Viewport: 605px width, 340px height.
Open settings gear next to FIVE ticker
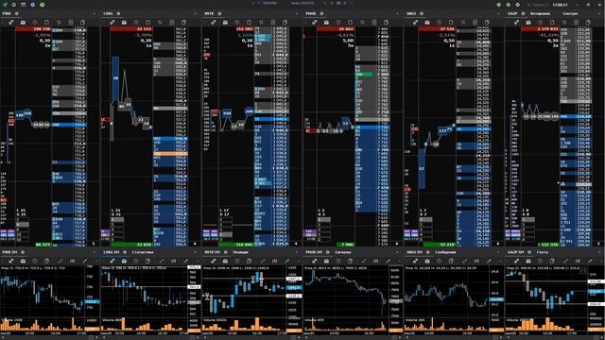(17, 13)
